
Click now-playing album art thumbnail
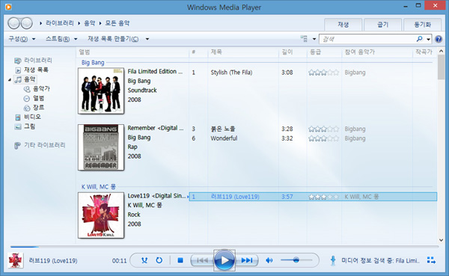pyautogui.click(x=16, y=260)
